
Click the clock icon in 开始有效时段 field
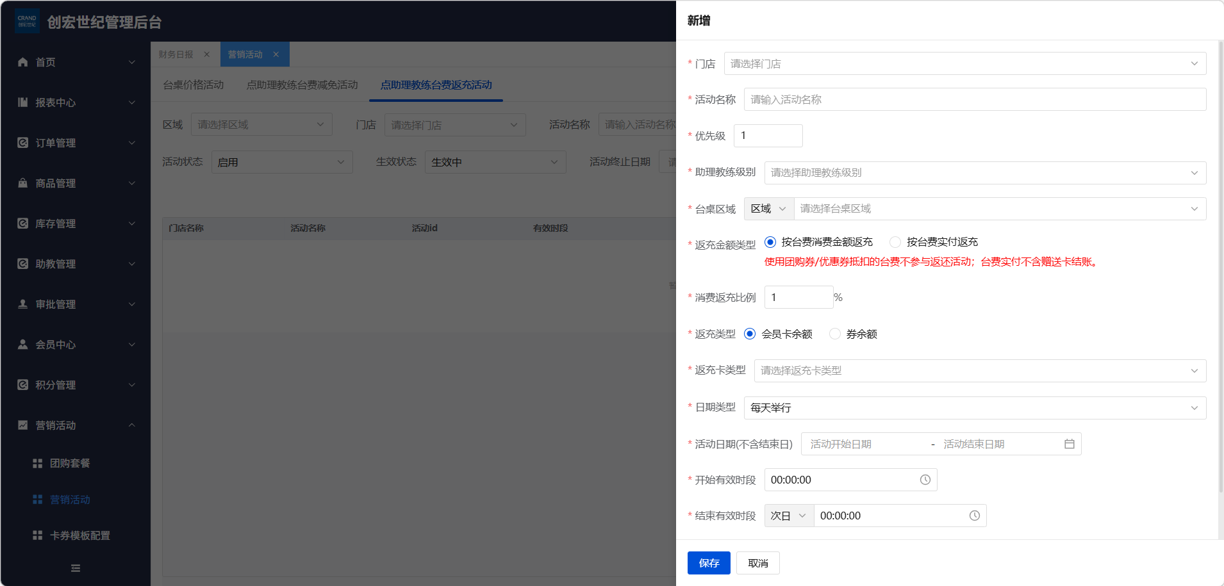pos(925,480)
